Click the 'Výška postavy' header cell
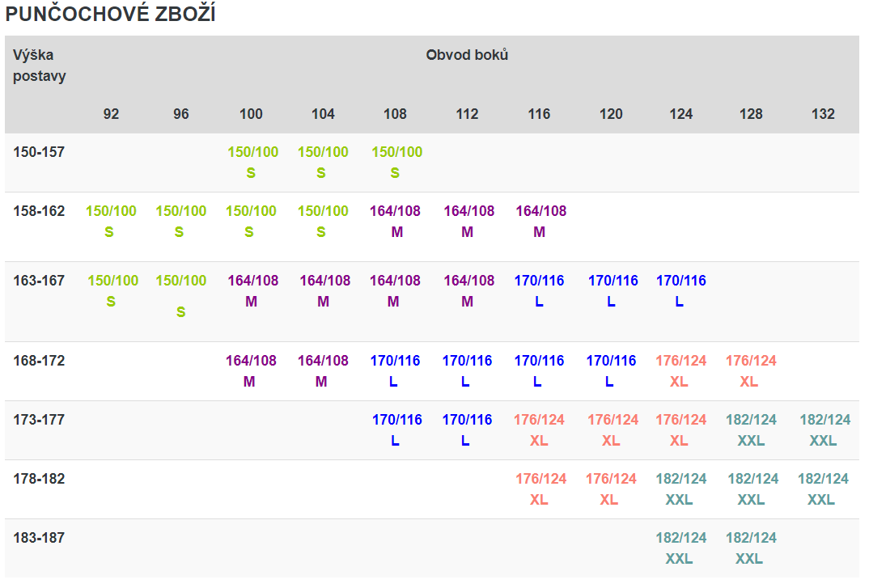Image resolution: width=869 pixels, height=588 pixels. [x=40, y=66]
